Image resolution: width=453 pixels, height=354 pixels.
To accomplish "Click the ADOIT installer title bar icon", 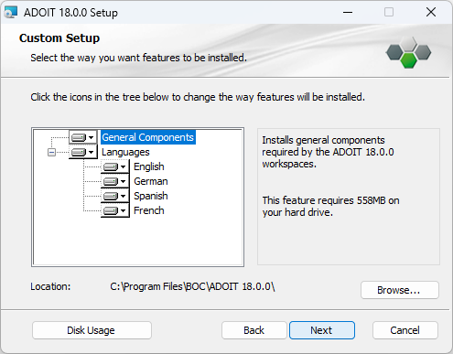I will [x=11, y=13].
